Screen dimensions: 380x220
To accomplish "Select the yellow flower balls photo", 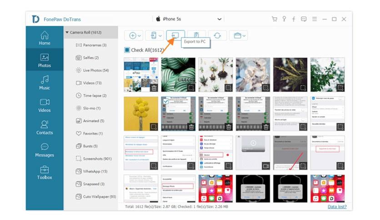I will 141,114.
